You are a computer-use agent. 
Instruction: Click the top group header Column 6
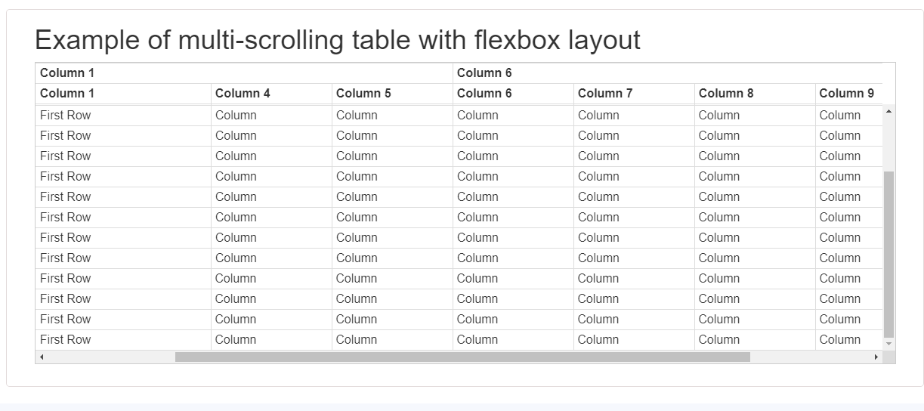click(x=484, y=73)
